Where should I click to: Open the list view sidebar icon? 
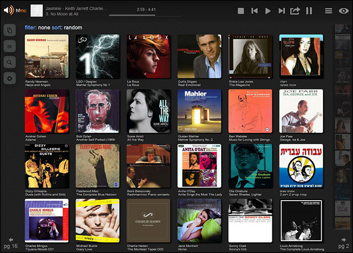click(x=10, y=46)
